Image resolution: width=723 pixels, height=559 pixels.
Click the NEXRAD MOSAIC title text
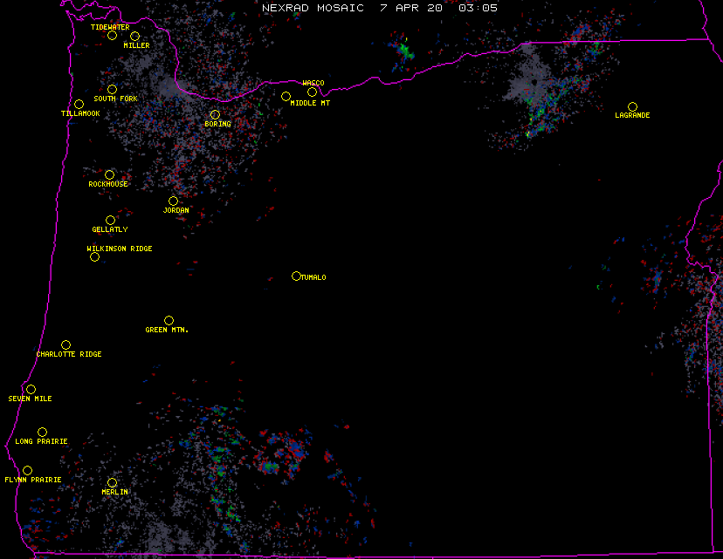click(313, 8)
